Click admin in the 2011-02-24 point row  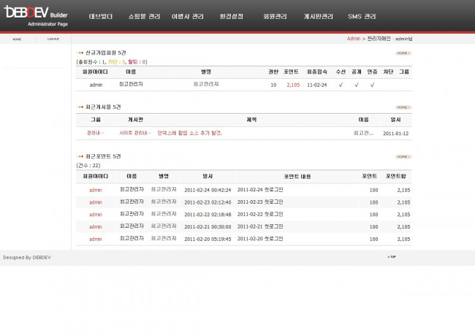pos(96,190)
